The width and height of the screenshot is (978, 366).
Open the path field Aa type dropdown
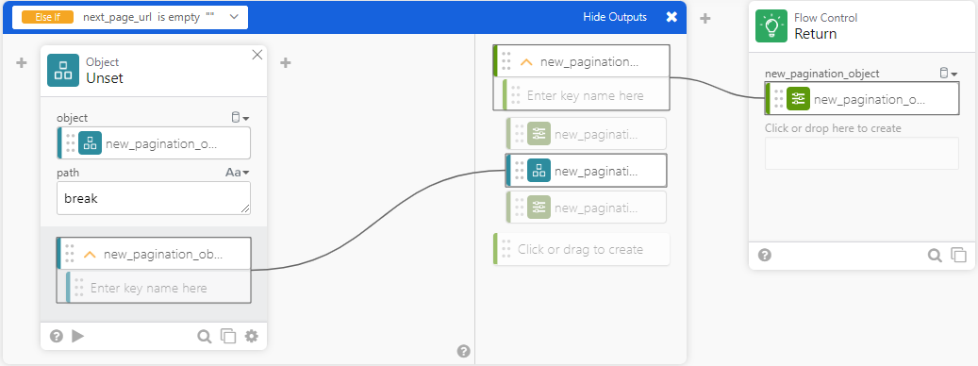click(x=237, y=173)
